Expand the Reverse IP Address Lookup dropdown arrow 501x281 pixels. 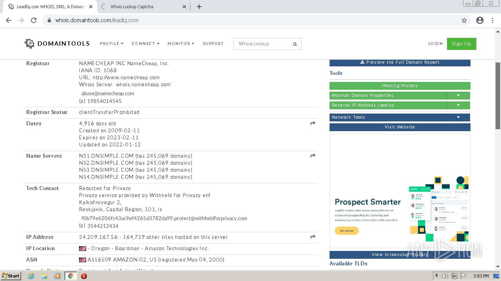[458, 105]
